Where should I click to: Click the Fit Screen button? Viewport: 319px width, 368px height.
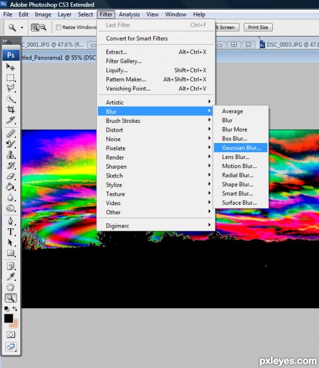pos(227,27)
